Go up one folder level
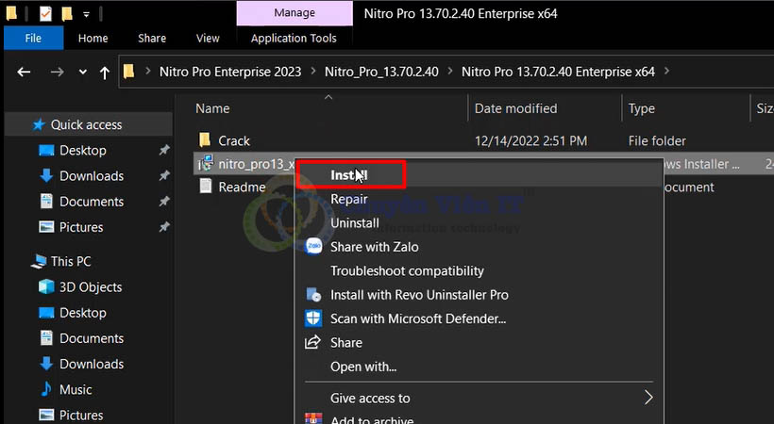The image size is (774, 424). tap(104, 73)
